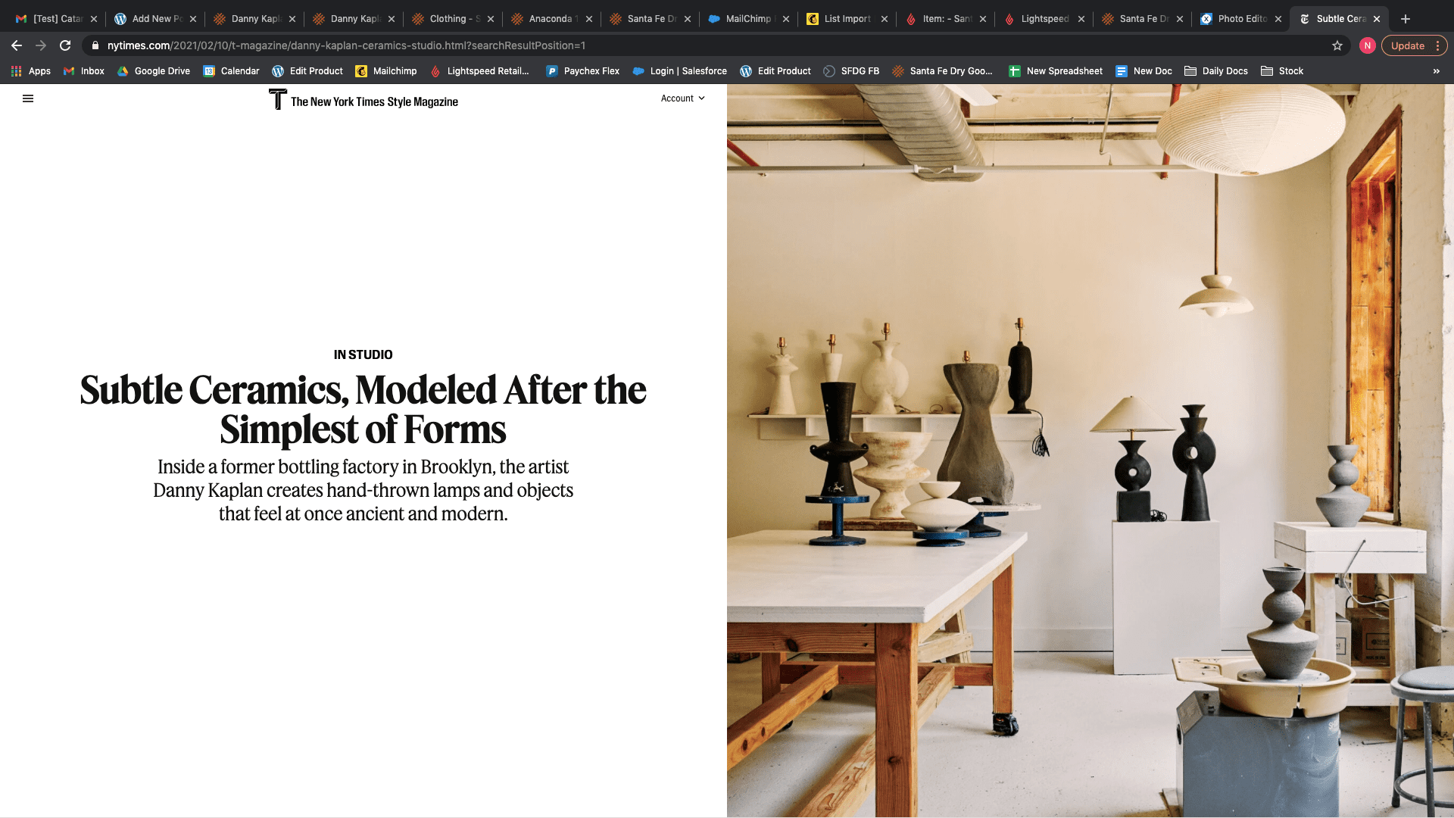Click the T Magazine logo

[363, 100]
